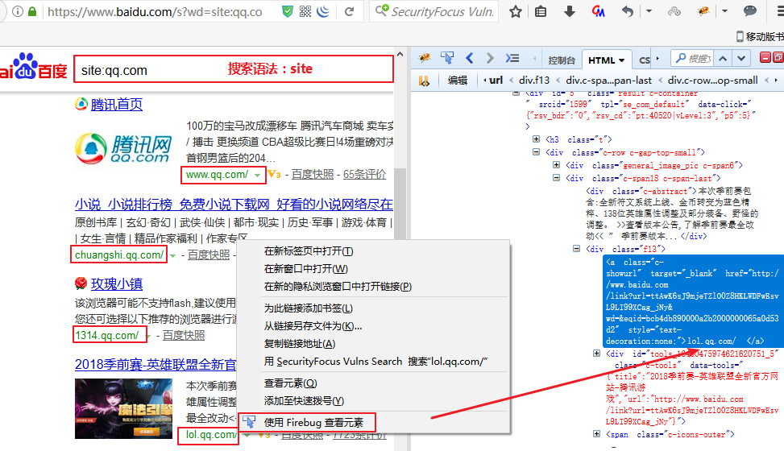
Task: Open the 2018季前赛-英雄联盟 result title
Action: [156, 364]
